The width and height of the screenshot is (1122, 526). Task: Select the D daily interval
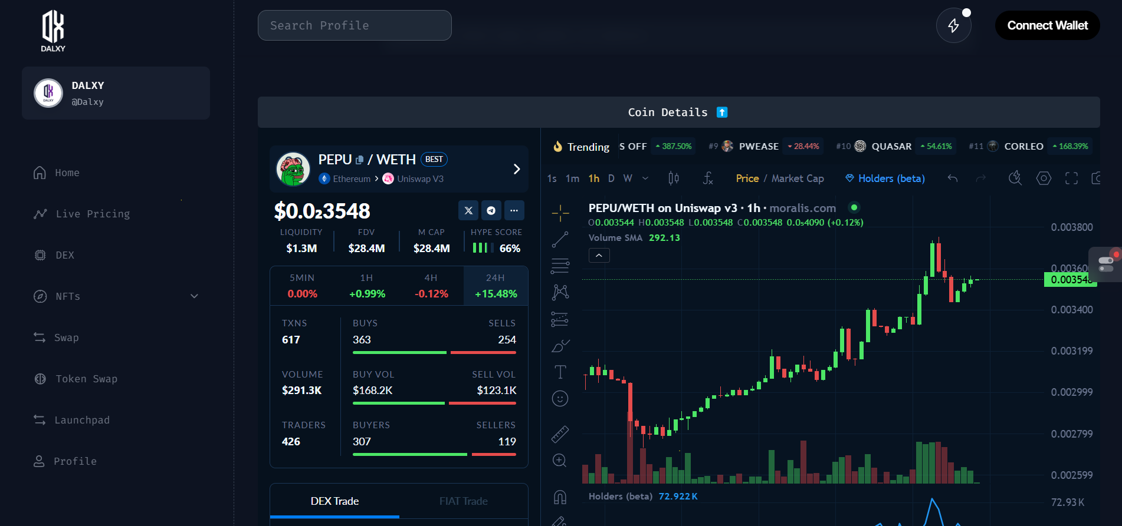click(x=611, y=178)
